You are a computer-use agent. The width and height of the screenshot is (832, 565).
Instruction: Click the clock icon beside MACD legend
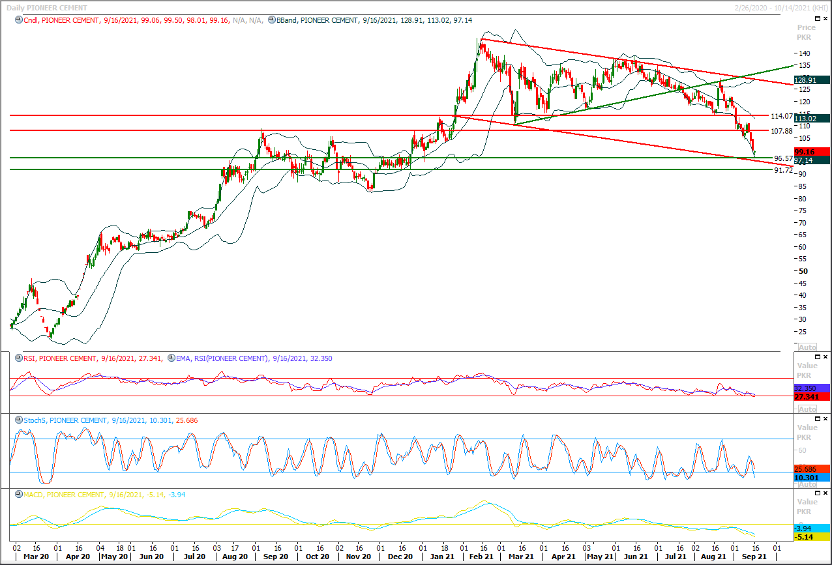pyautogui.click(x=19, y=495)
